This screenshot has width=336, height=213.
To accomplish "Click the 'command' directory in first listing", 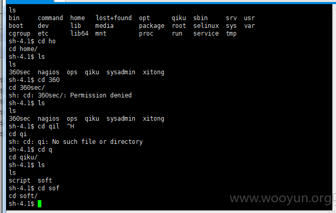I will pyautogui.click(x=50, y=18).
